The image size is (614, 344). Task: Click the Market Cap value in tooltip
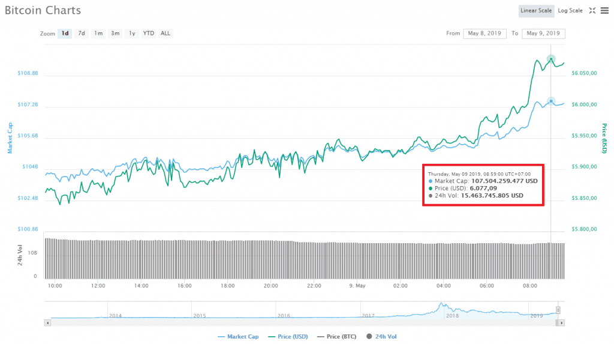[x=504, y=181]
